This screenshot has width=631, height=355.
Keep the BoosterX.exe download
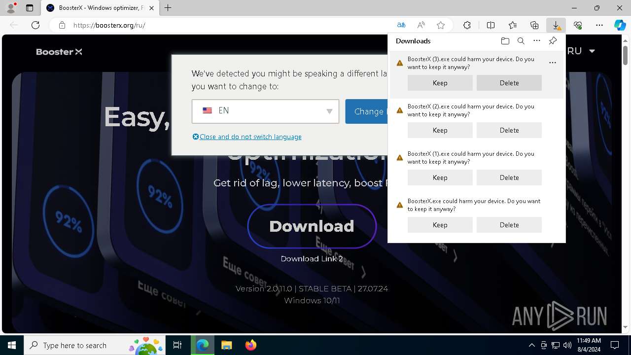(x=440, y=225)
